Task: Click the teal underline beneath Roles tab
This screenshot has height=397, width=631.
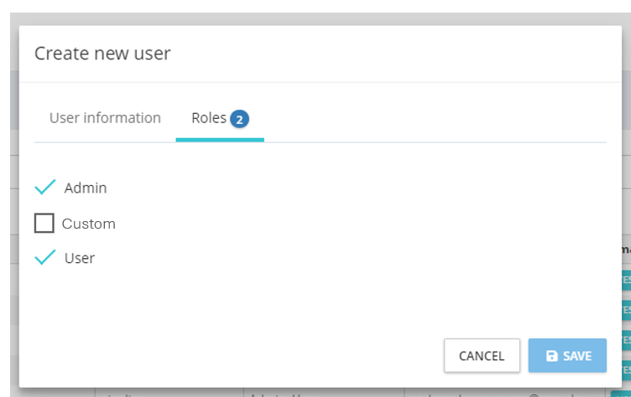Action: (220, 140)
